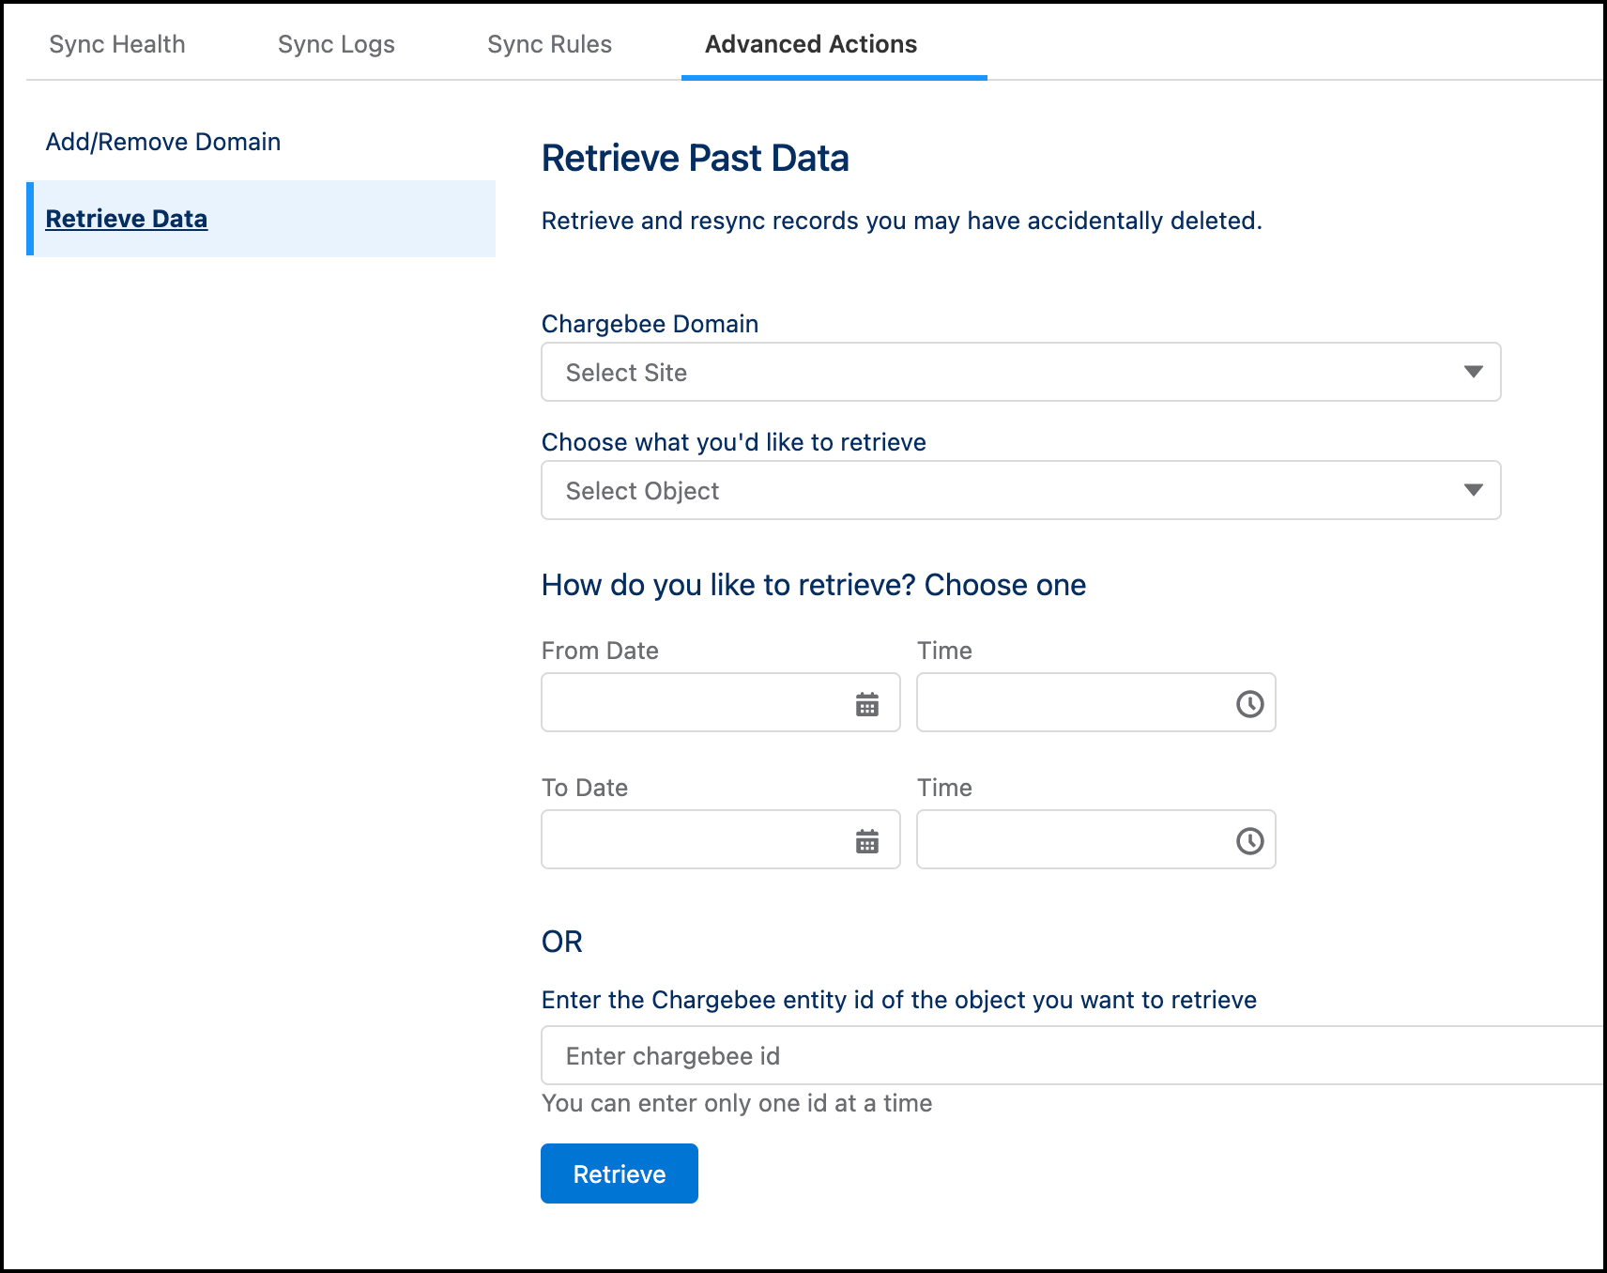Open the To Date calendar picker icon
Image resolution: width=1607 pixels, height=1273 pixels.
[866, 841]
